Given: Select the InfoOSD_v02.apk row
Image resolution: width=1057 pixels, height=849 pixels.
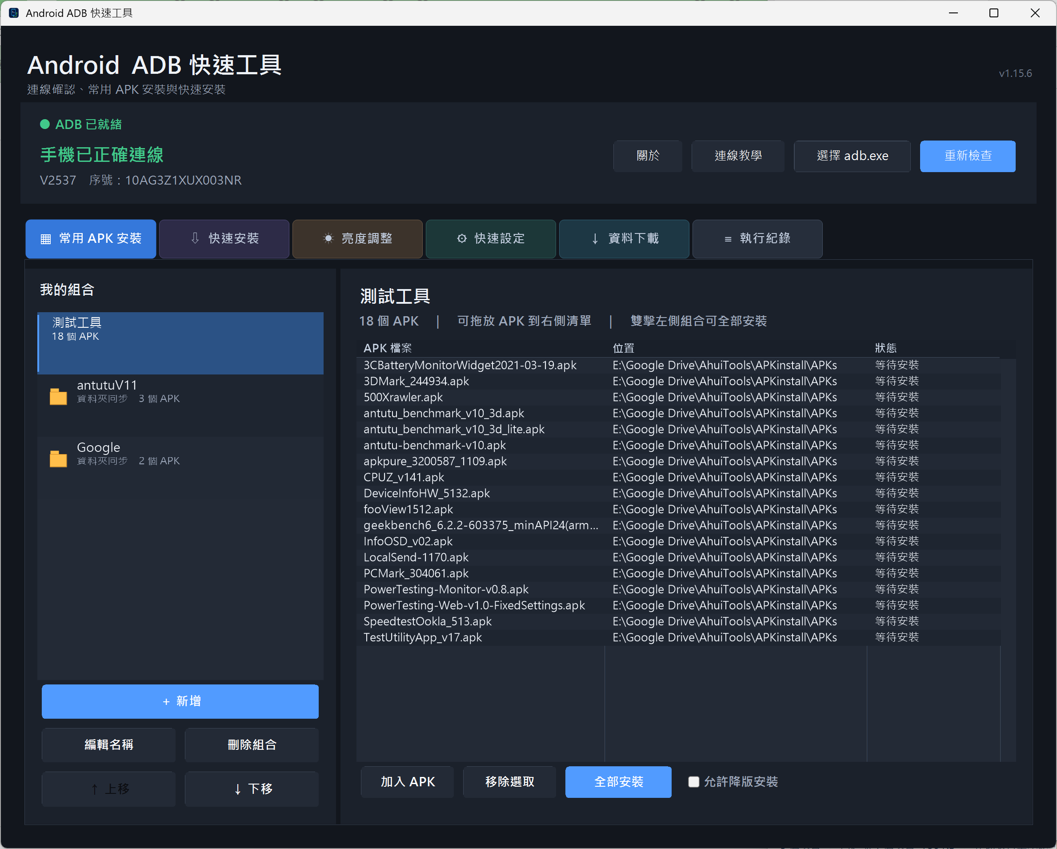Looking at the screenshot, I should 679,542.
